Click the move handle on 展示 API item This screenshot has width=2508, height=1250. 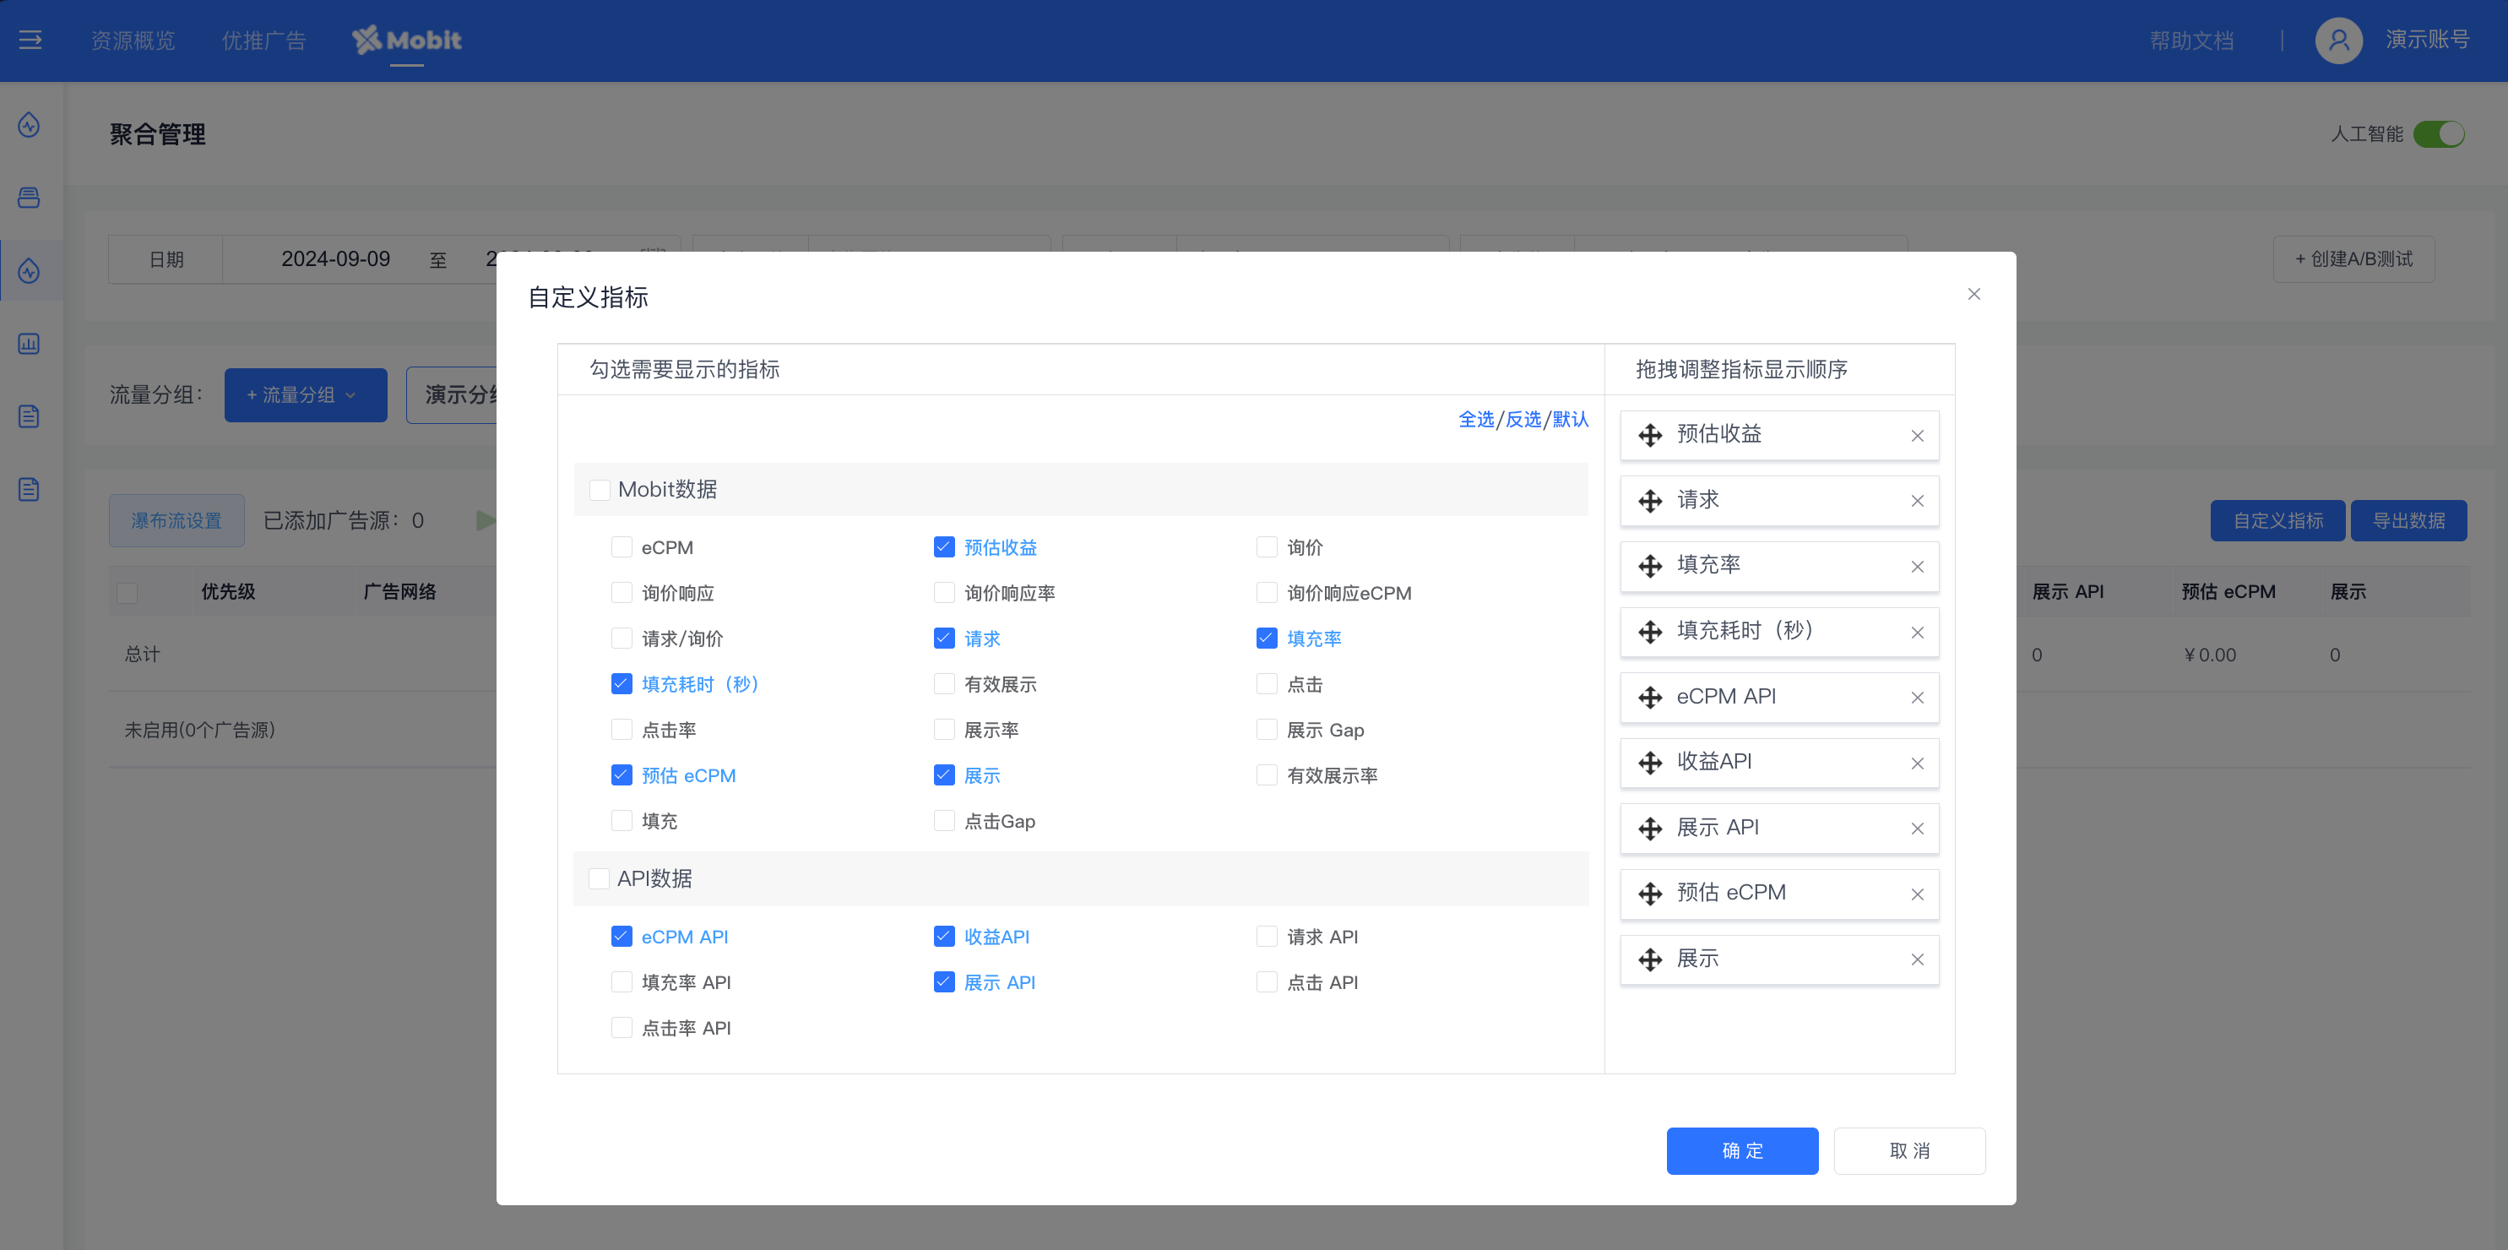tap(1650, 829)
